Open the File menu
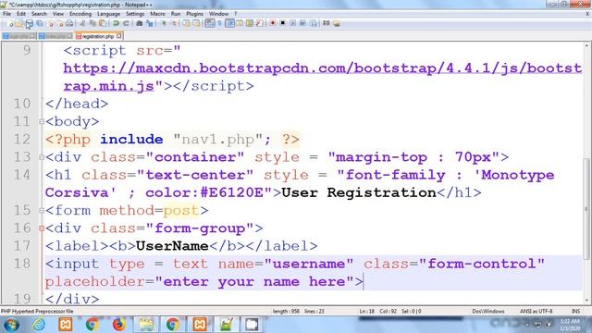The width and height of the screenshot is (592, 333). coord(6,14)
